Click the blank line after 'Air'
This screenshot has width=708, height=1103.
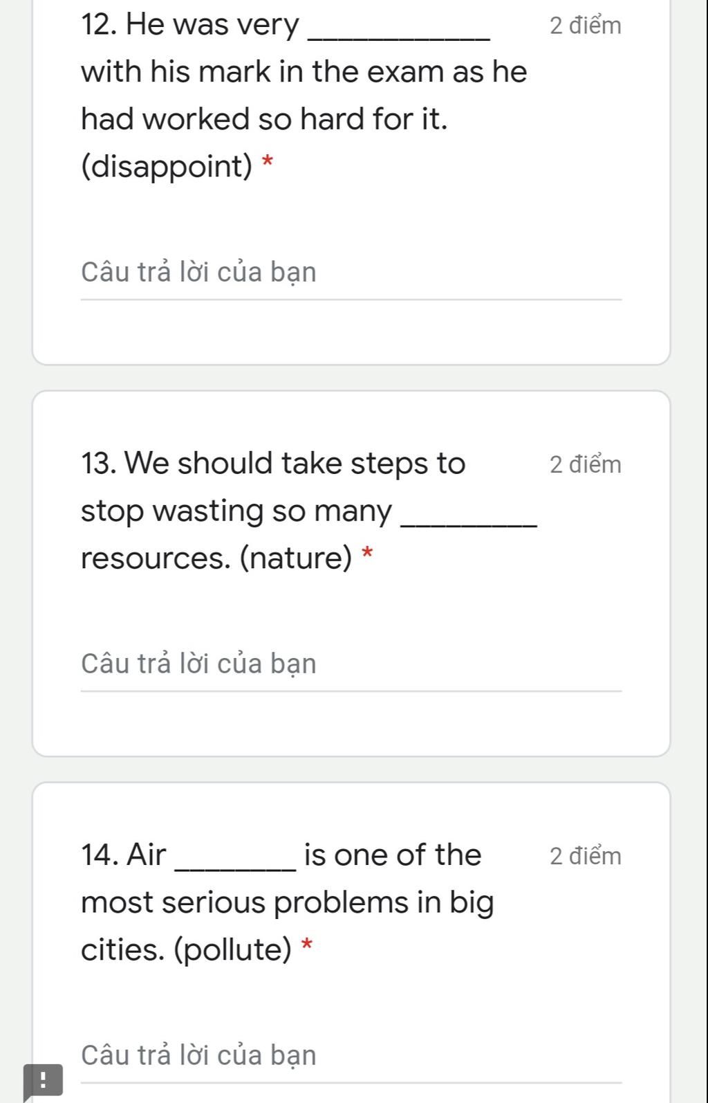point(237,868)
